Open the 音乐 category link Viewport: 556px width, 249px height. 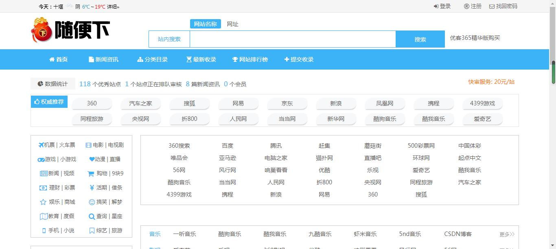click(155, 234)
